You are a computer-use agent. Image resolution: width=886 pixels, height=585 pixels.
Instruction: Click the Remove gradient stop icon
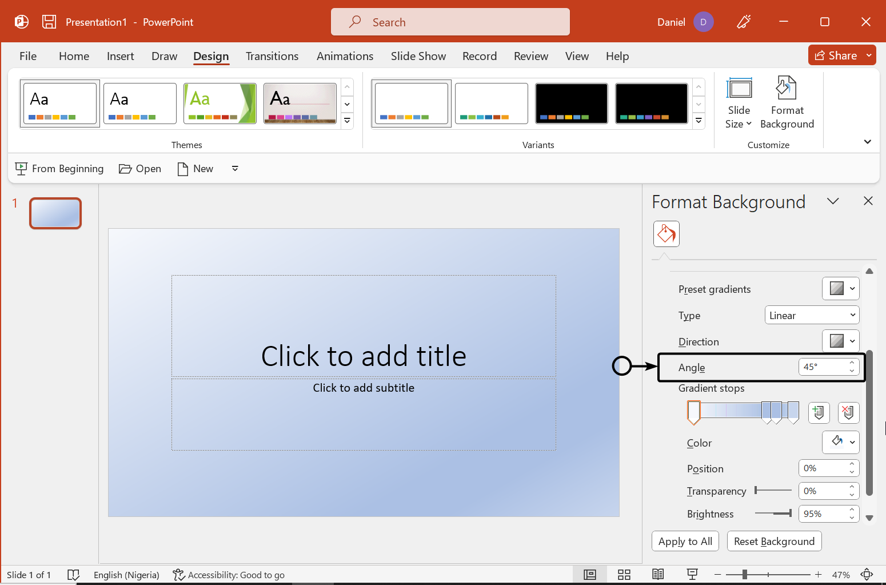click(x=848, y=412)
